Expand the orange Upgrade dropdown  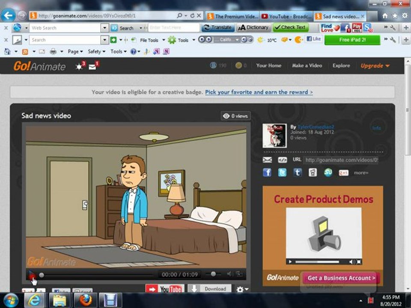(x=375, y=66)
